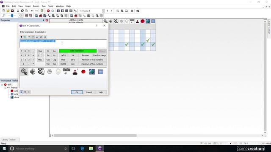Image resolution: width=271 pixels, height=152 pixels.
Task: Create a new application from the toolbar
Action: coord(4,11)
